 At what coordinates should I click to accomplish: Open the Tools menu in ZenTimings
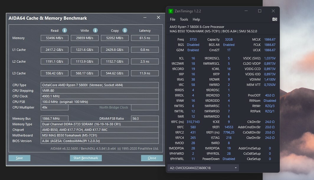pos(184,19)
